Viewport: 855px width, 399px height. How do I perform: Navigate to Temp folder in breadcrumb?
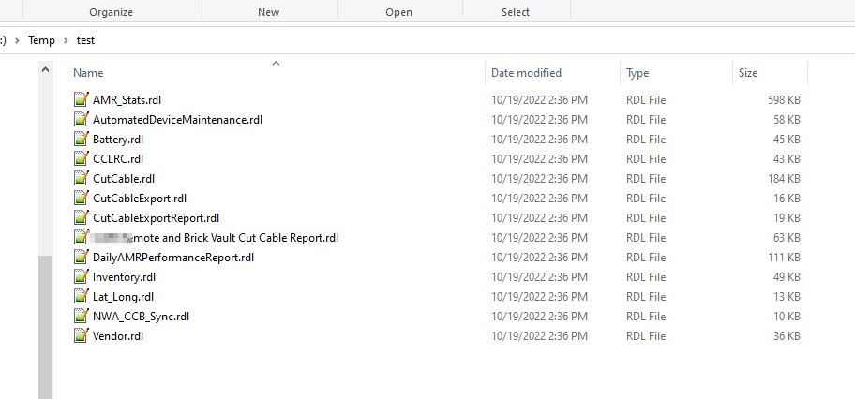(x=41, y=40)
